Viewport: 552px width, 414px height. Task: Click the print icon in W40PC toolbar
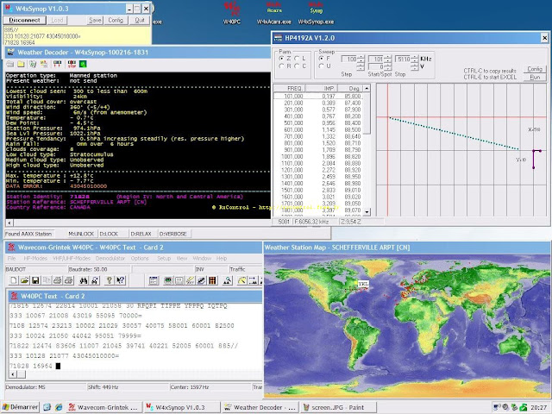(58, 280)
